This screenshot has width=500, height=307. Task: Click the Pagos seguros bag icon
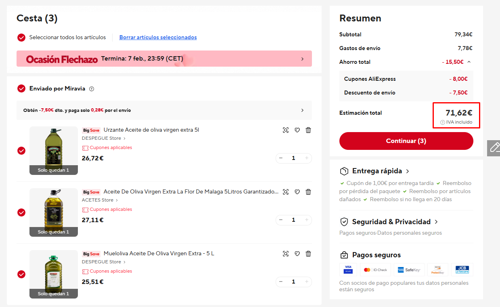pos(344,255)
